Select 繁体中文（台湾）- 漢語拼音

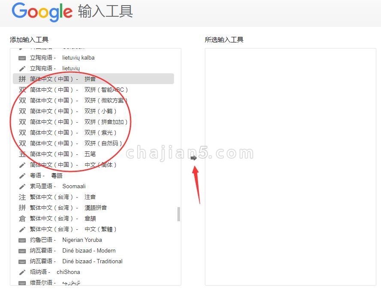[x=93, y=208]
